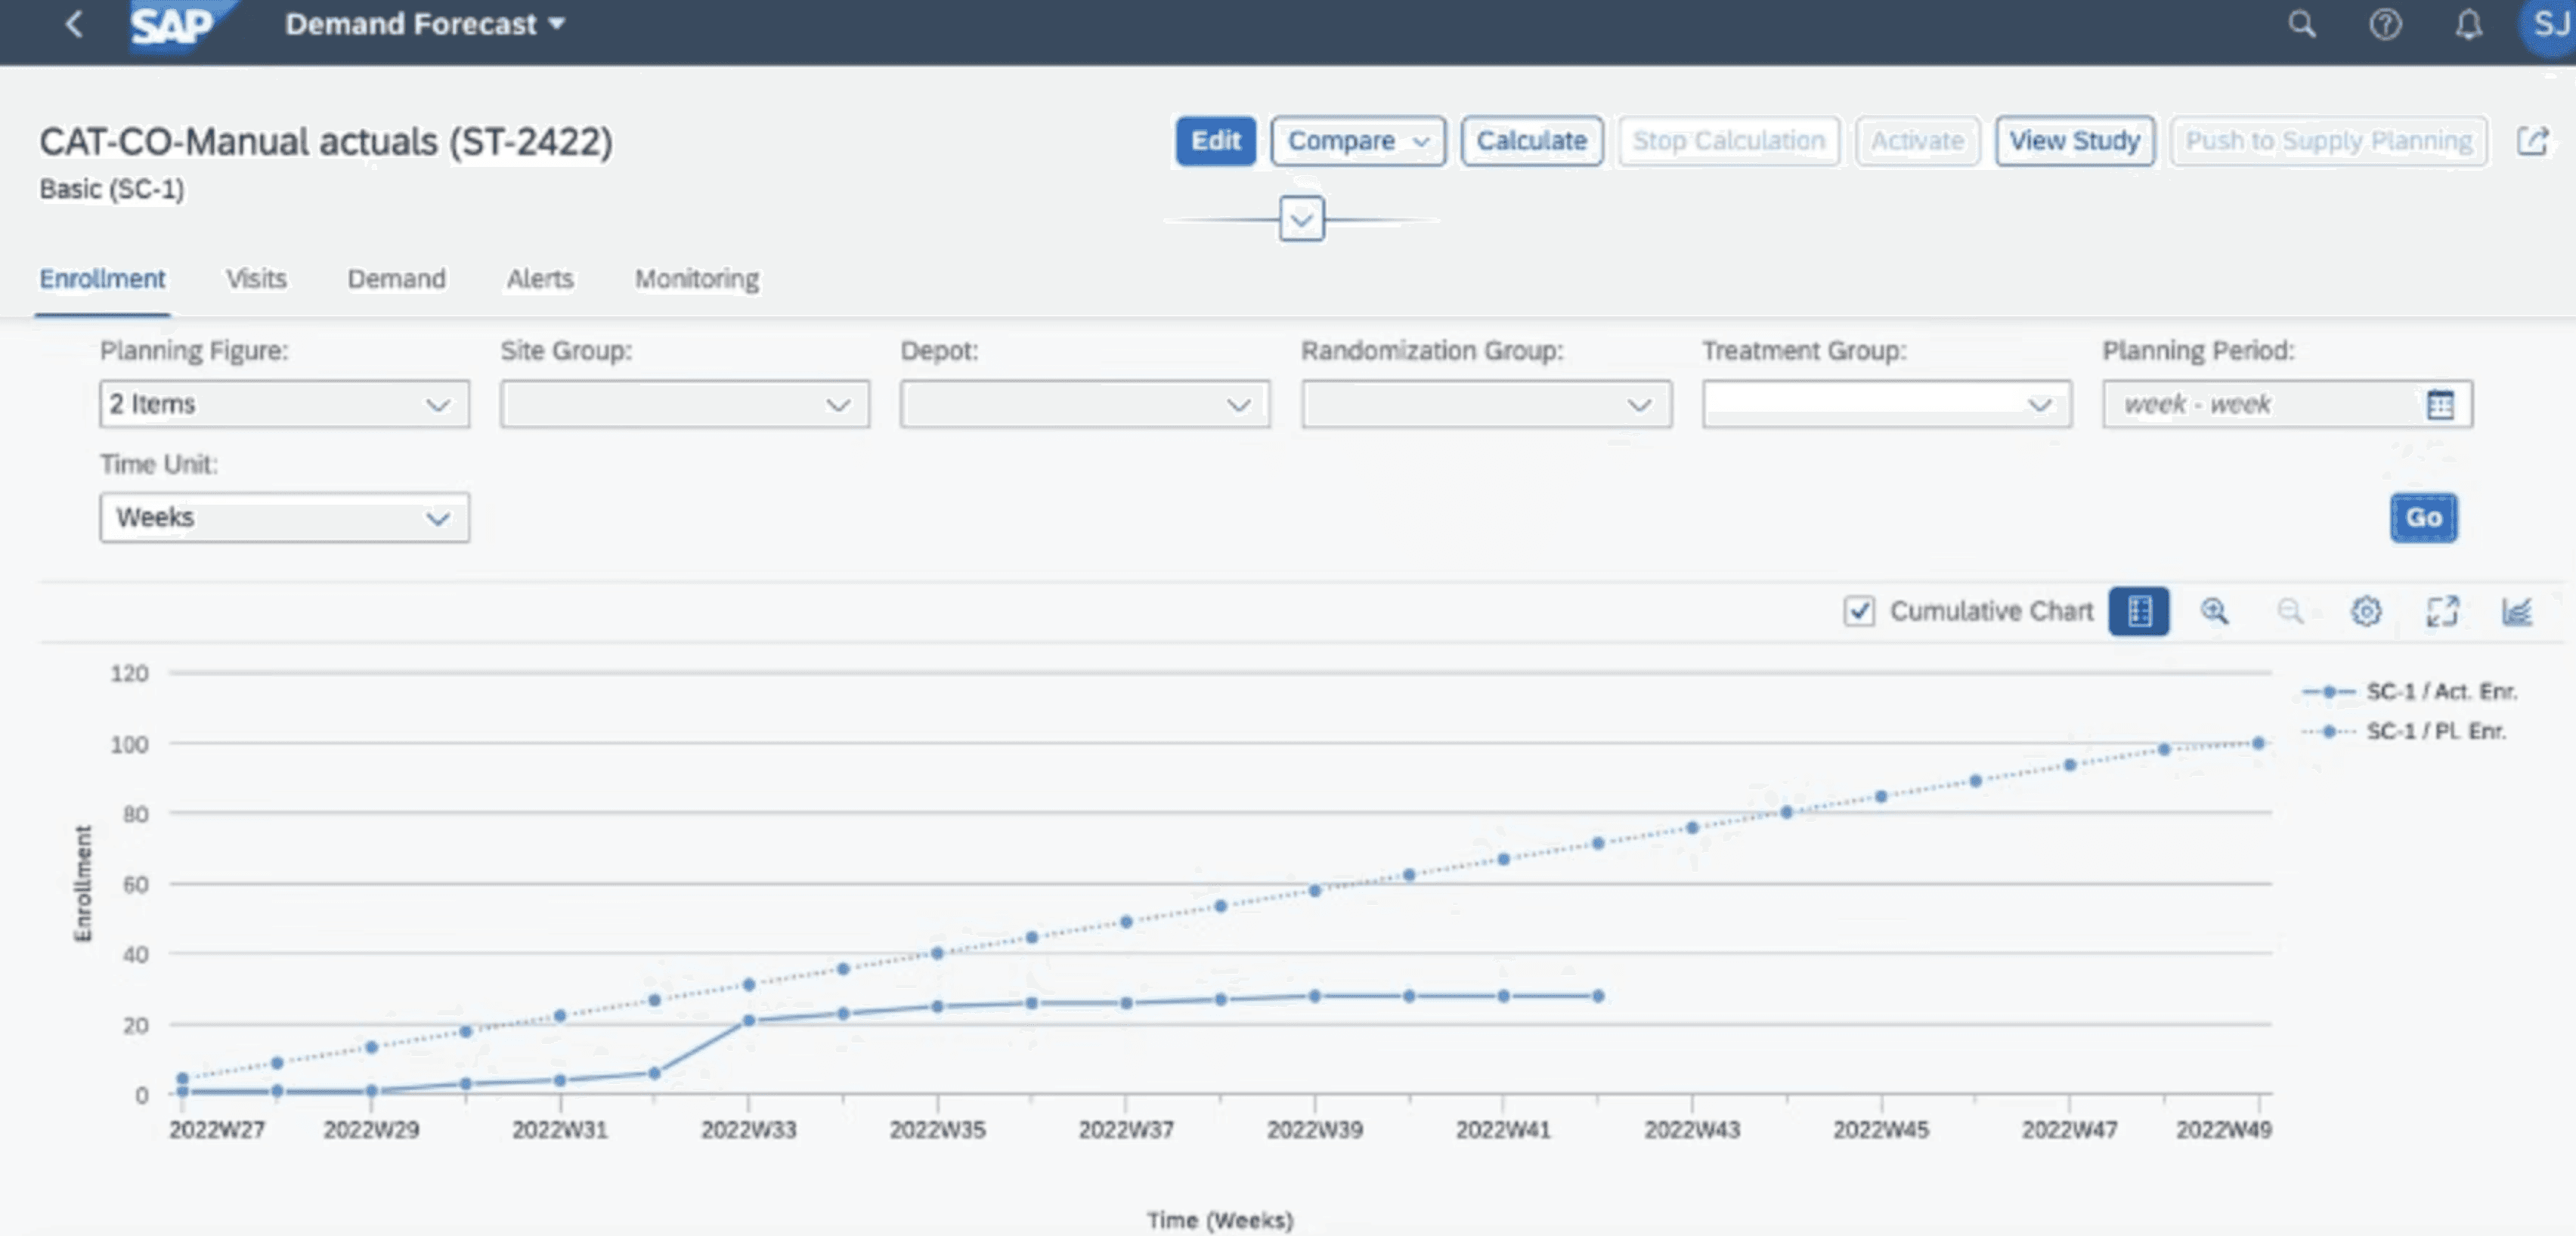Zoom in on the chart
Screen dimensions: 2576x1236
click(2214, 610)
